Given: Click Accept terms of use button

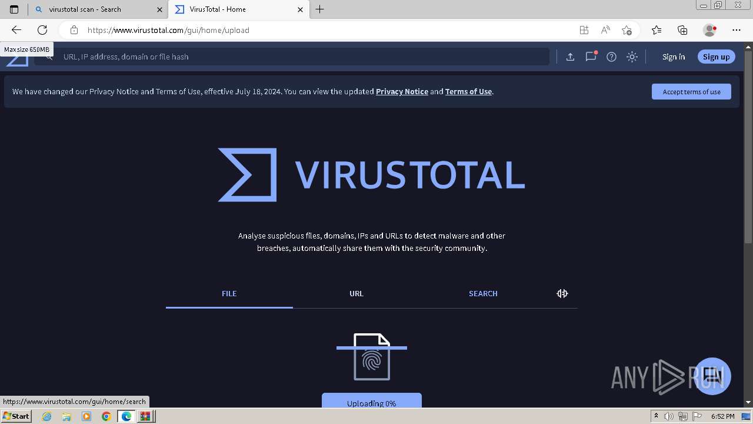Looking at the screenshot, I should point(691,91).
